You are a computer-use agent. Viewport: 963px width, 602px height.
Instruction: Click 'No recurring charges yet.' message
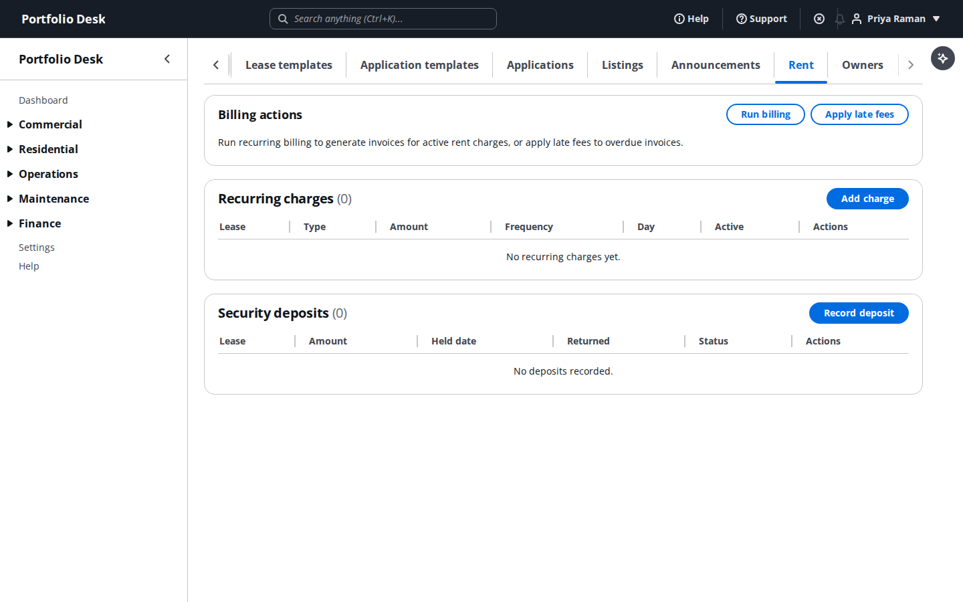(x=563, y=257)
